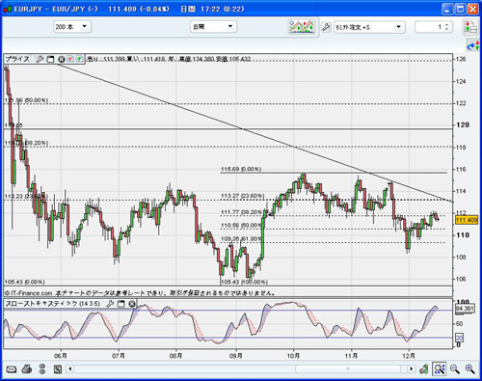Click the horizontal time scrollbar thumb

click(348, 368)
